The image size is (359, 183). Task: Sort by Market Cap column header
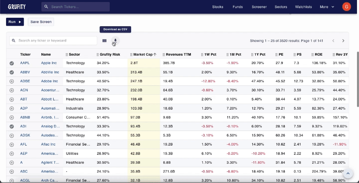(x=143, y=54)
